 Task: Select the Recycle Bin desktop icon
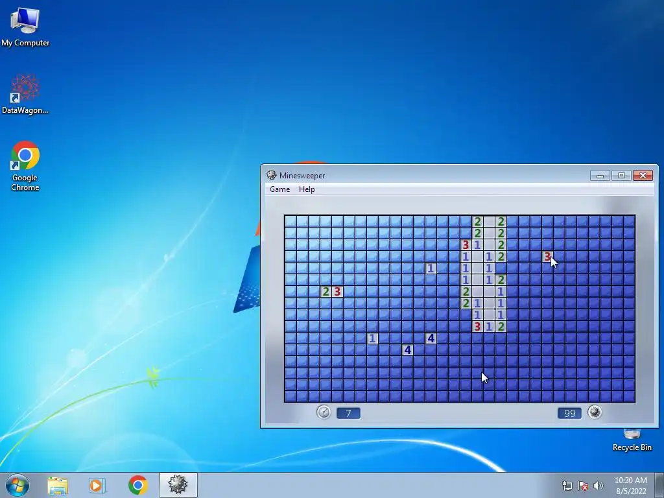(x=632, y=440)
